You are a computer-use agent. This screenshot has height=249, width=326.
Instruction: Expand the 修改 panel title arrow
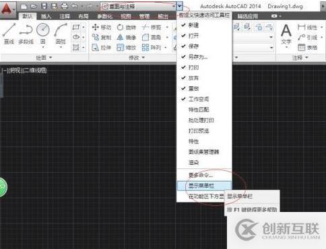143,58
